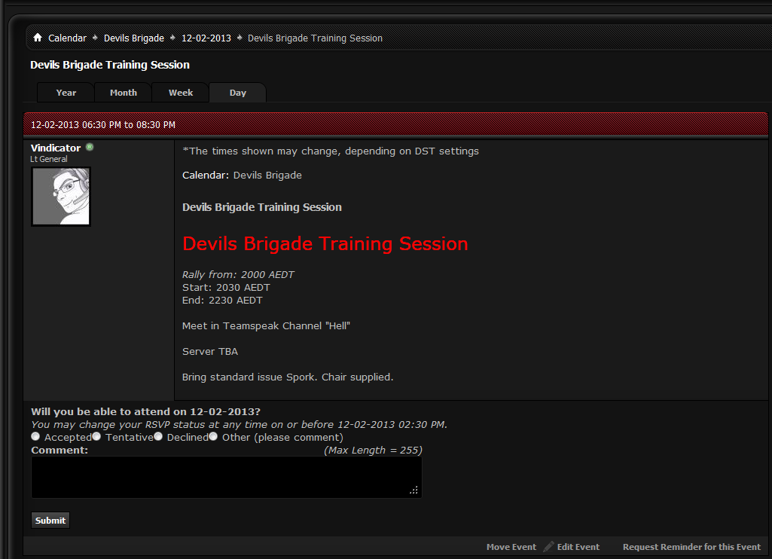Click the breadcrumb arrow after Calendar
Image resolution: width=772 pixels, height=559 pixels.
[x=95, y=38]
